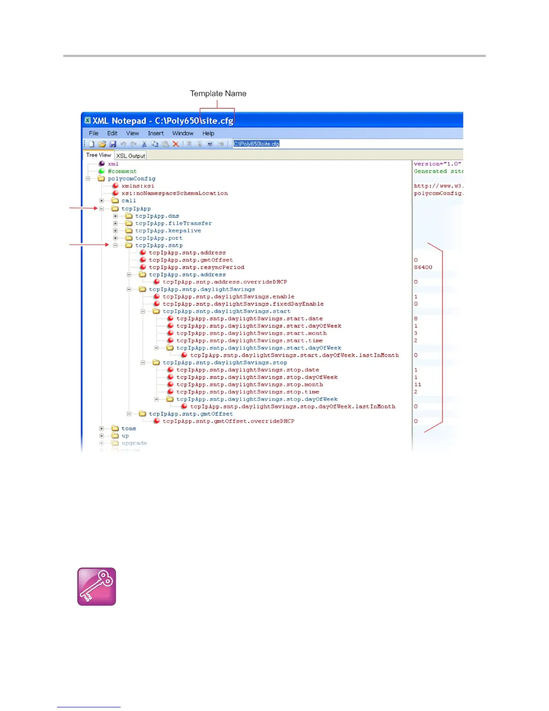The width and height of the screenshot is (549, 711).
Task: Click the tcpIpApp.keepalive folder icon
Action: (x=129, y=231)
